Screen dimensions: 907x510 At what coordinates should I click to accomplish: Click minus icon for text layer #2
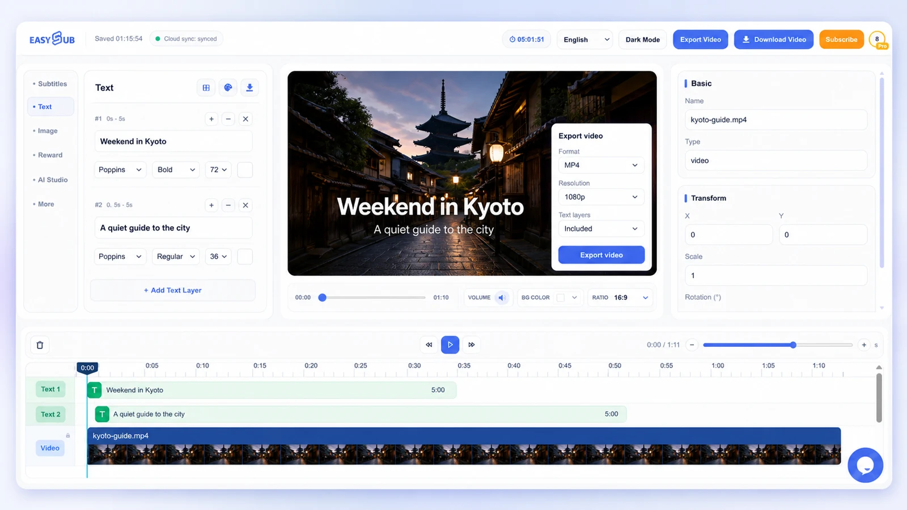point(228,205)
